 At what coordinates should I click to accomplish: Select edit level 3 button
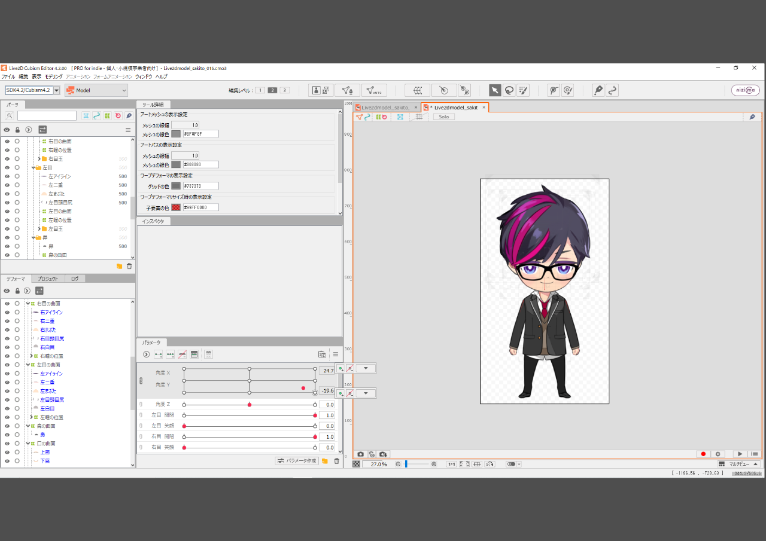coord(284,90)
